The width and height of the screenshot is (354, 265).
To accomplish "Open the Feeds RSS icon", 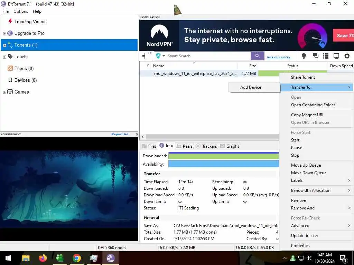I will pos(10,68).
